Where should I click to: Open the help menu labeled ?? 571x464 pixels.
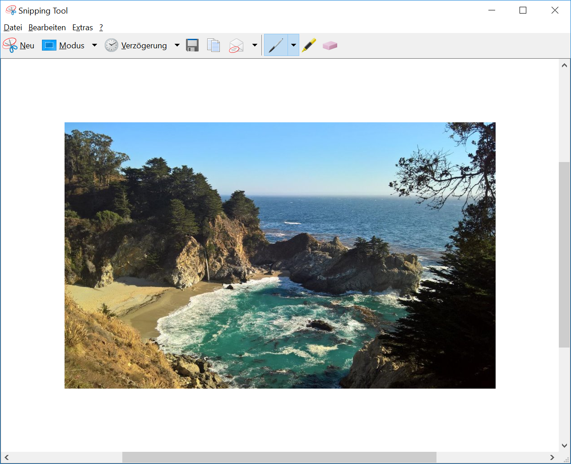coord(100,28)
